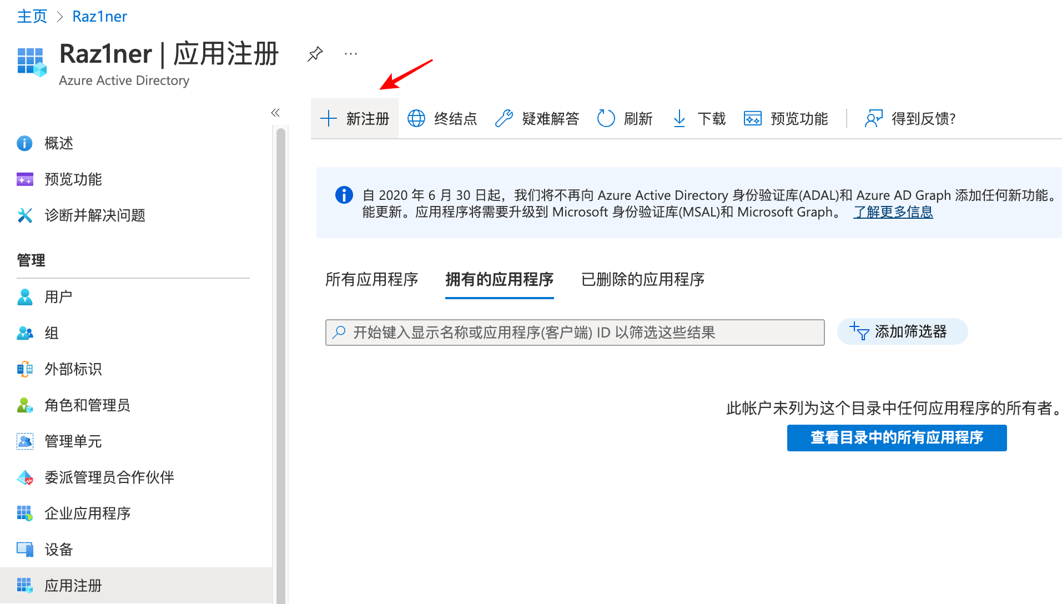Click the info icon in the notice banner
Image resolution: width=1062 pixels, height=604 pixels.
[344, 195]
